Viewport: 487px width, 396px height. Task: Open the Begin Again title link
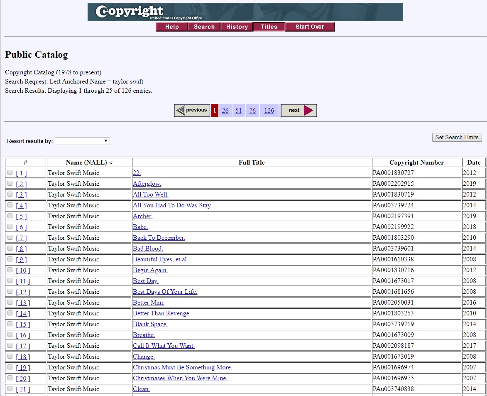(x=150, y=270)
